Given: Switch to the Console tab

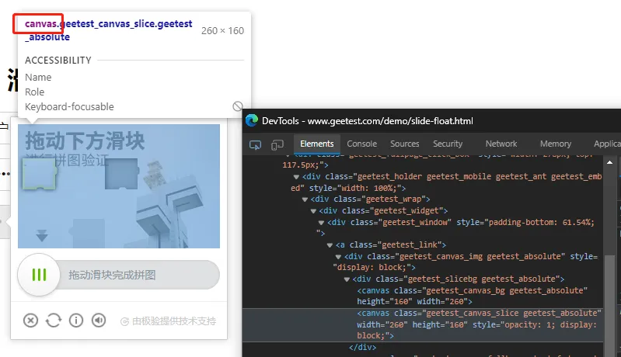Looking at the screenshot, I should coord(361,144).
